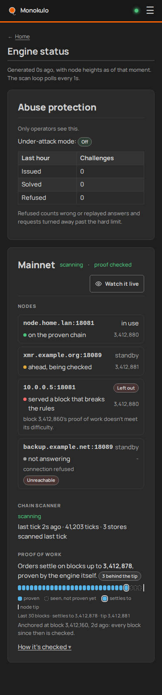
Task: Go back via the Home link
Action: (x=22, y=37)
